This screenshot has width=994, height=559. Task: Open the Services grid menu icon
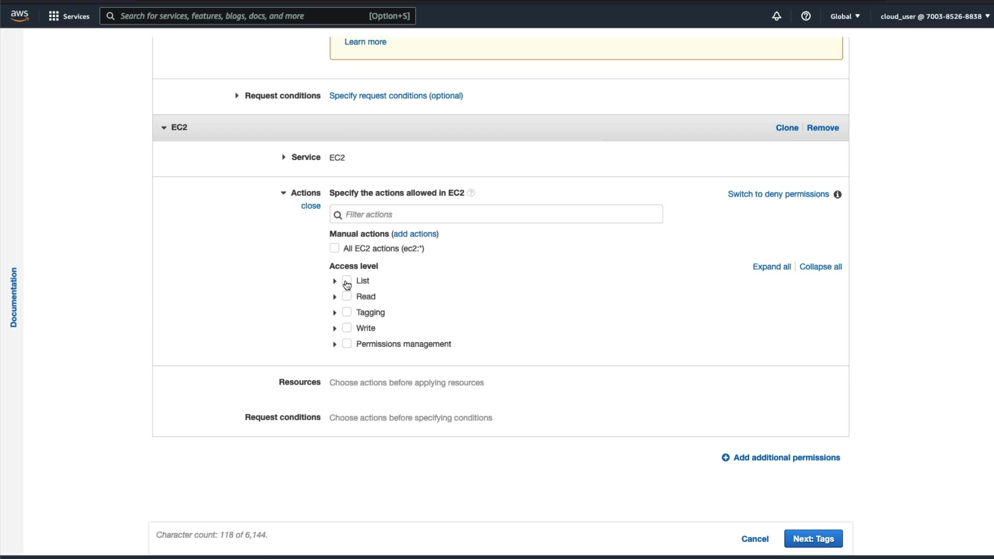click(x=53, y=16)
